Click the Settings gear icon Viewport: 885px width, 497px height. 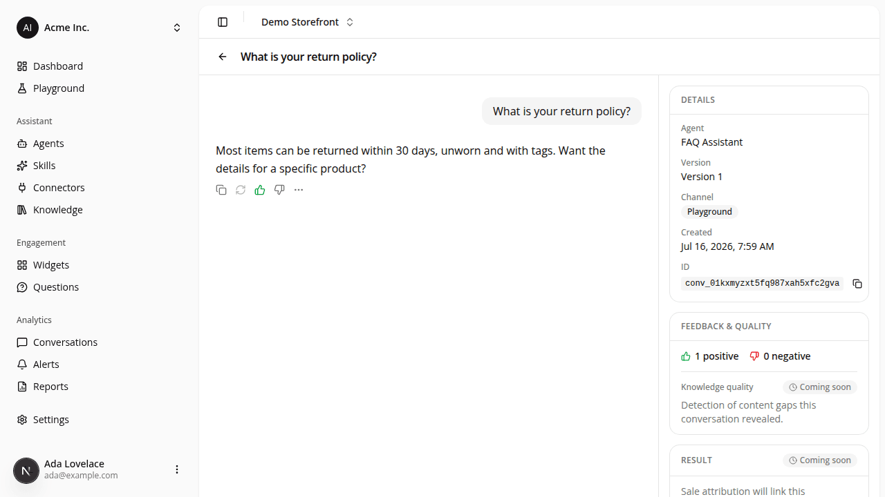pos(22,420)
